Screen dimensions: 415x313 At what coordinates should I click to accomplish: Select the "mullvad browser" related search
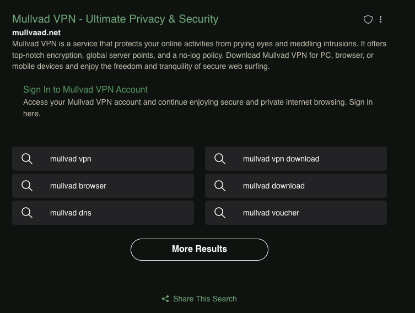click(78, 186)
